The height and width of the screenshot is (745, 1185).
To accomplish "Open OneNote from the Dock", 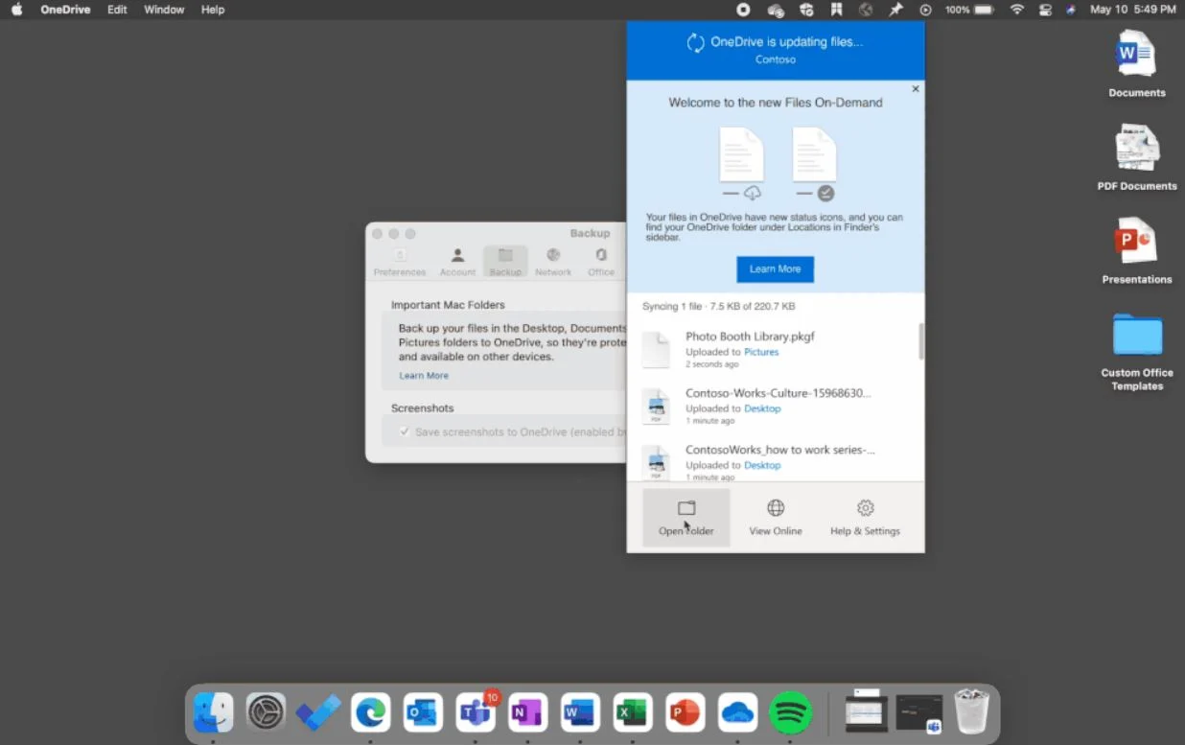I will [527, 712].
